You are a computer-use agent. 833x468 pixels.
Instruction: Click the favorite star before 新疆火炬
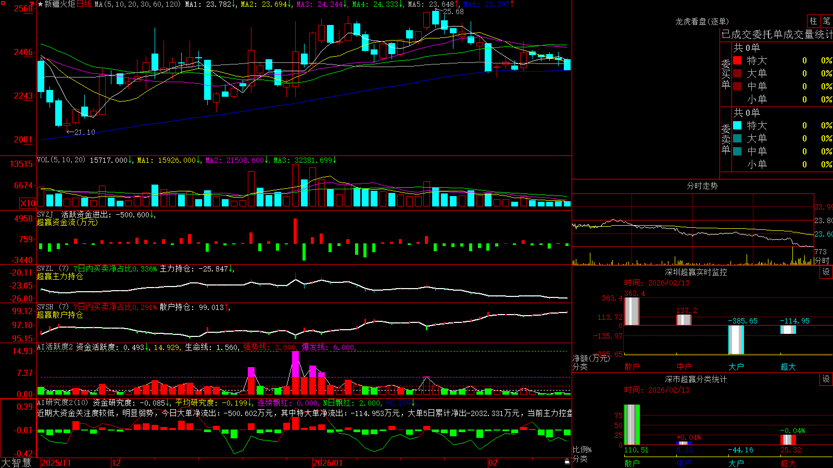coord(40,4)
